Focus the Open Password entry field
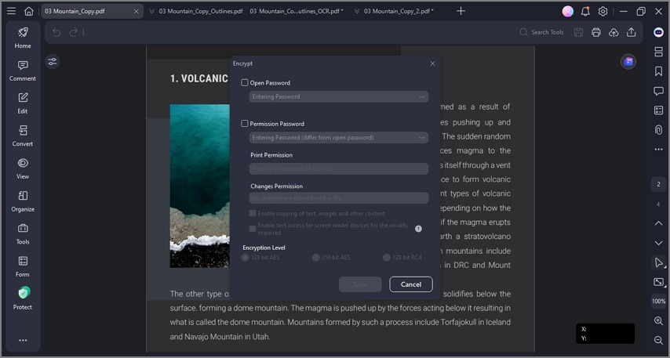Viewport: 670px width, 358px height. 339,97
